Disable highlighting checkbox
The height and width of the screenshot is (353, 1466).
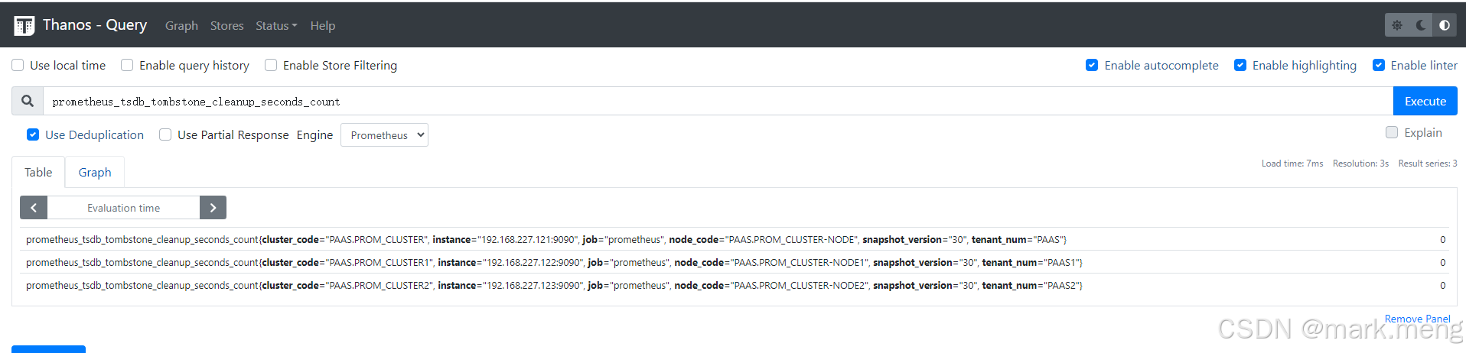coord(1240,65)
